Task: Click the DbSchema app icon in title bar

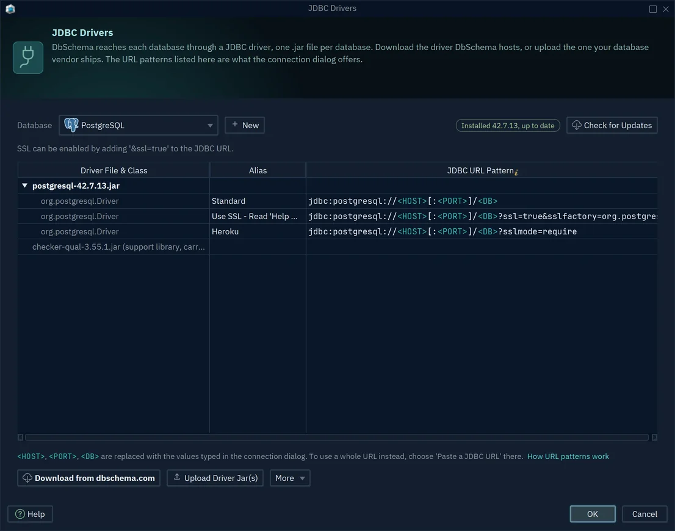Action: point(10,9)
